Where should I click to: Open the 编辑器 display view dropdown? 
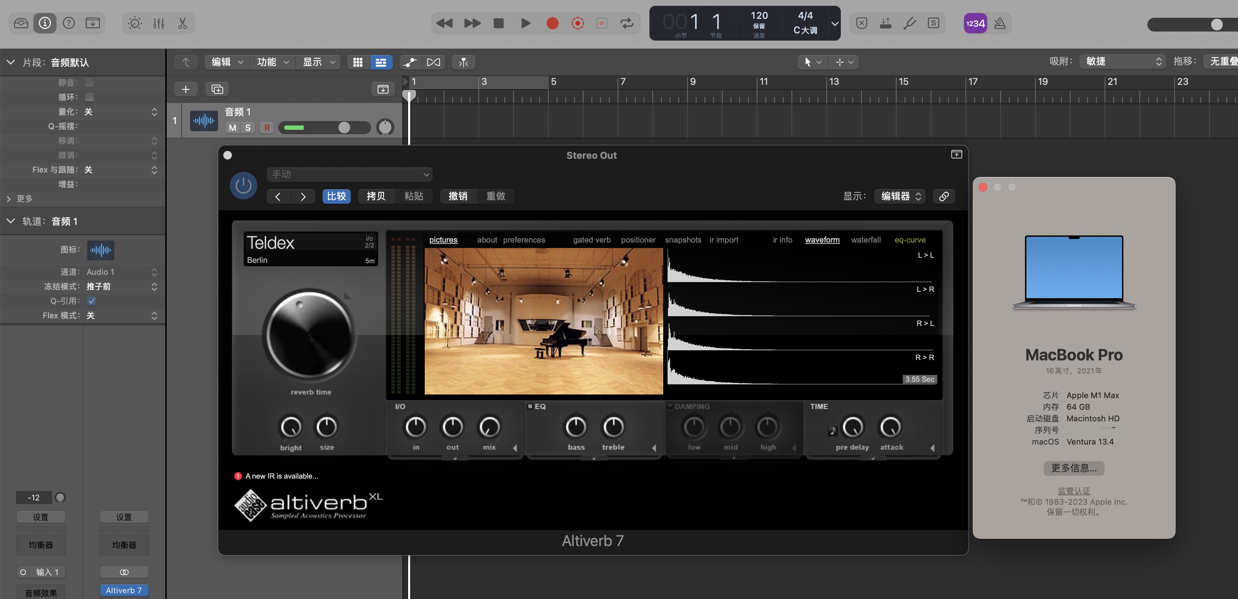click(900, 196)
